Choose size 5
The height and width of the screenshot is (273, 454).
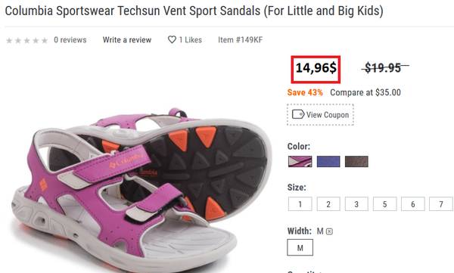tap(385, 204)
